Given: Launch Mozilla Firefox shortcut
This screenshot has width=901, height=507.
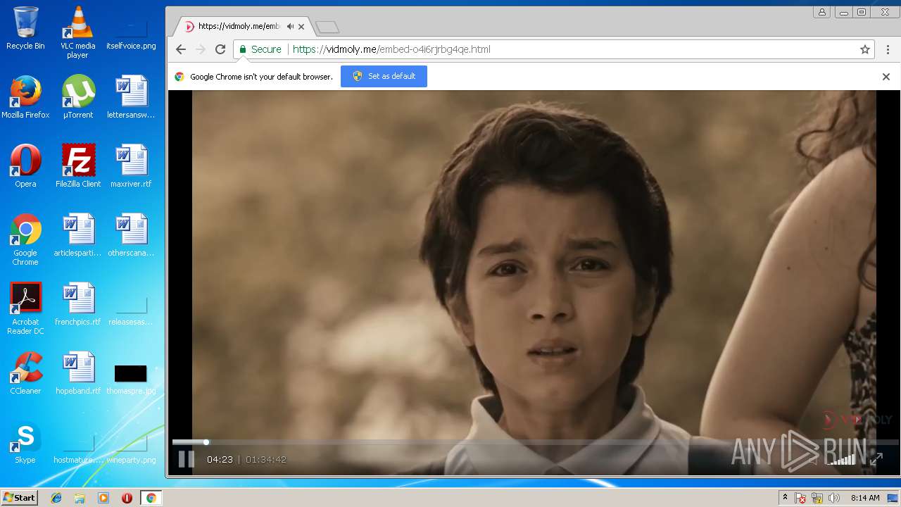Looking at the screenshot, I should (x=25, y=97).
